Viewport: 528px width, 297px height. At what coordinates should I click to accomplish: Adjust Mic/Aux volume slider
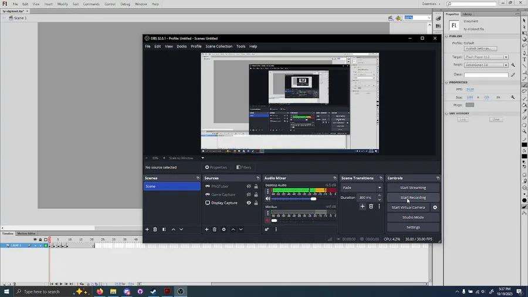[x=274, y=221]
